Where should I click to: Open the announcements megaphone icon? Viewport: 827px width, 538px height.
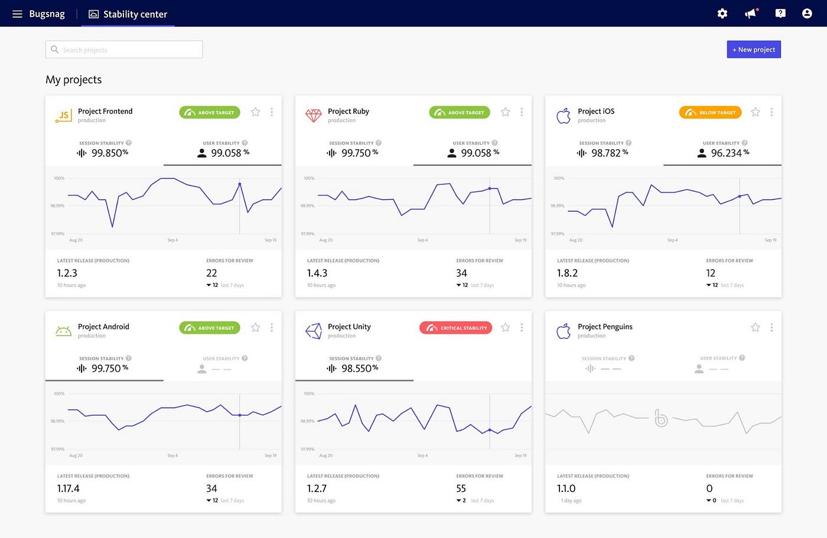(x=750, y=13)
